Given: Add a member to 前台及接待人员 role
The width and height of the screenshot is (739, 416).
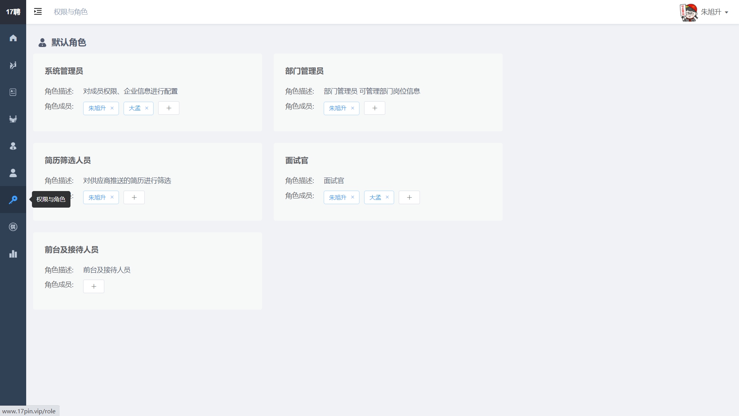Looking at the screenshot, I should (94, 287).
